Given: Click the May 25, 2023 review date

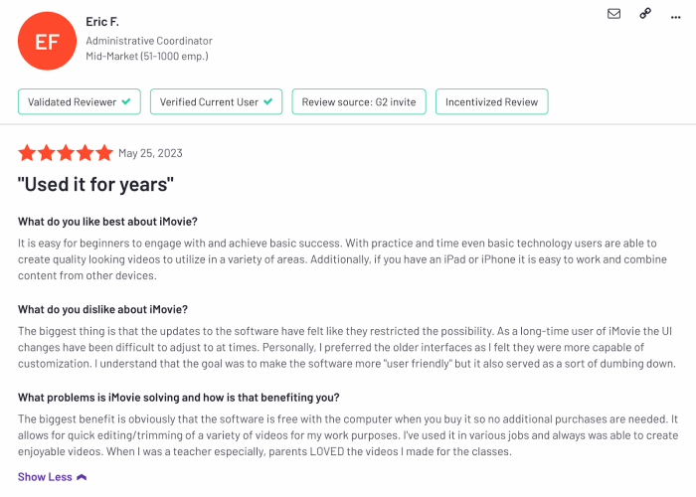Looking at the screenshot, I should point(150,153).
